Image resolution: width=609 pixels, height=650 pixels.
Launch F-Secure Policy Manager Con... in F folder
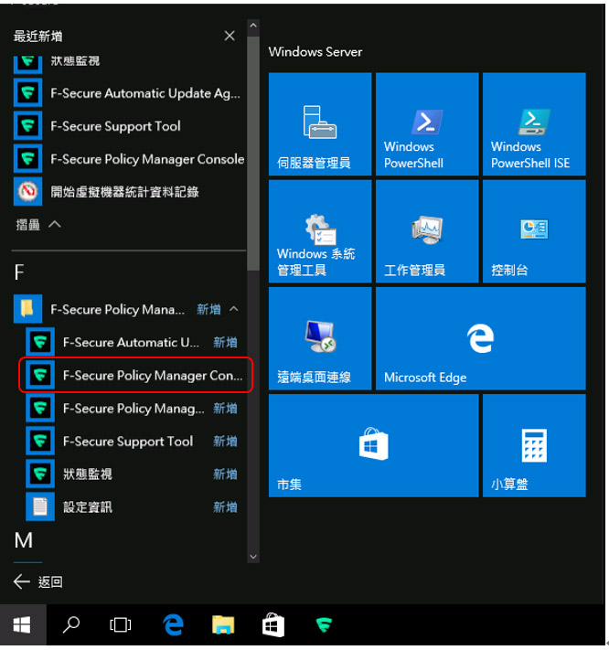135,375
